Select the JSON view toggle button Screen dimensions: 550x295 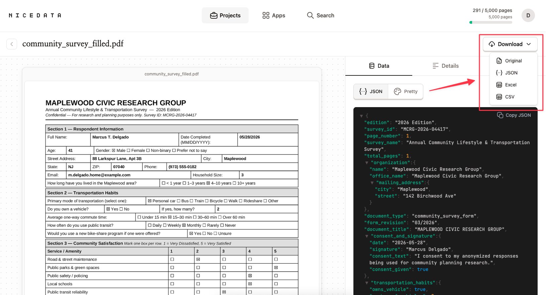pyautogui.click(x=371, y=91)
